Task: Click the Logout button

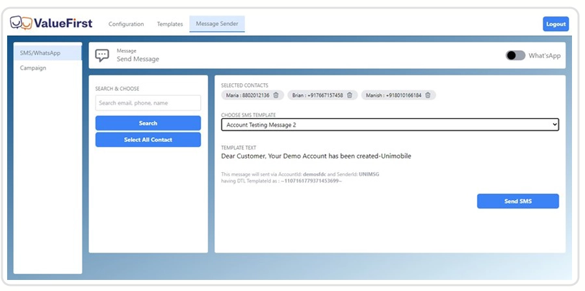Action: click(556, 24)
